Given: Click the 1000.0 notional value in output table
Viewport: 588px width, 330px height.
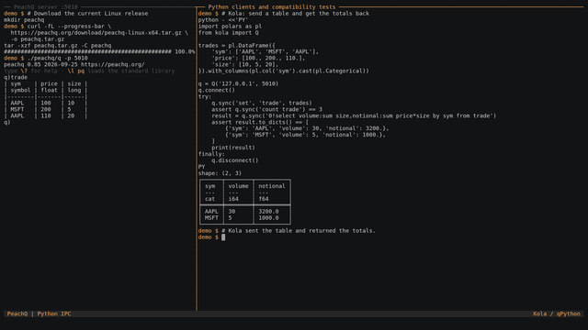Looking at the screenshot, I should 268,218.
